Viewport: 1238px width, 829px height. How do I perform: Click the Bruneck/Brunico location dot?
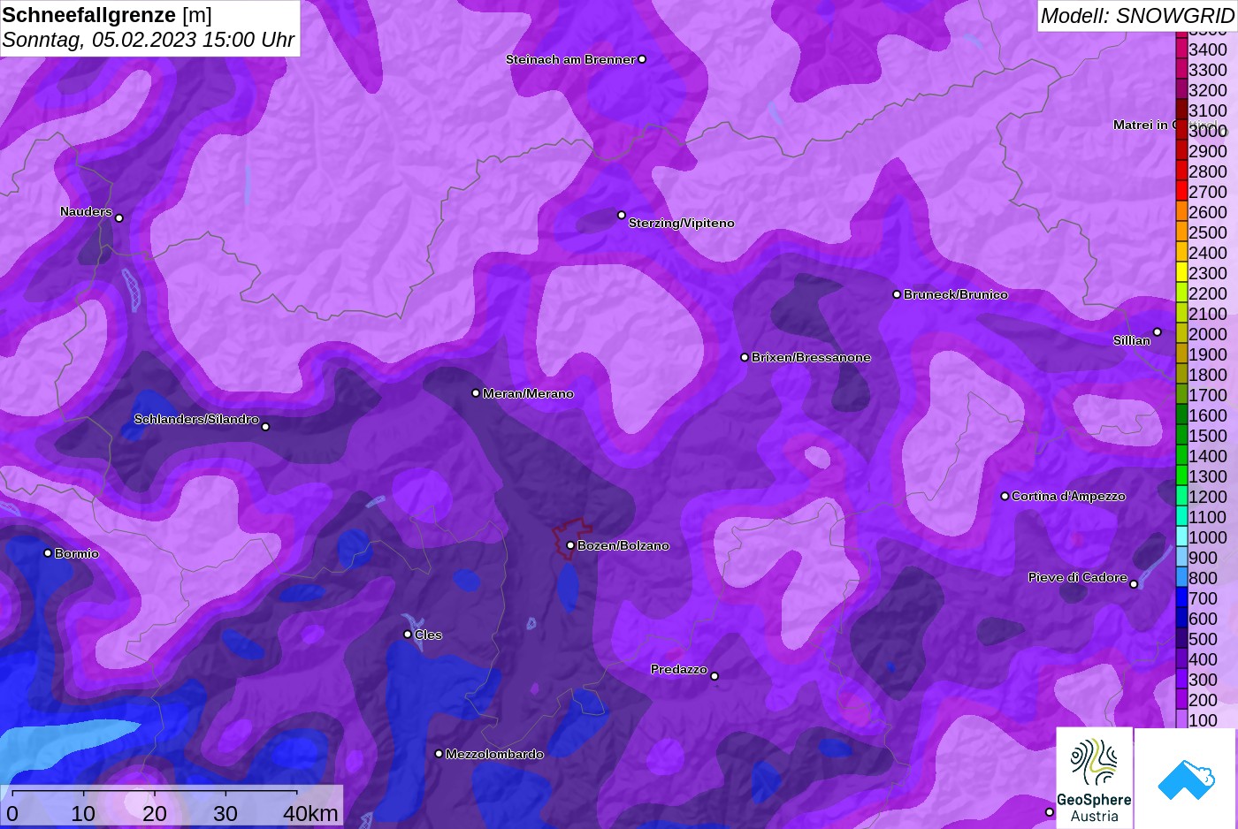click(897, 294)
